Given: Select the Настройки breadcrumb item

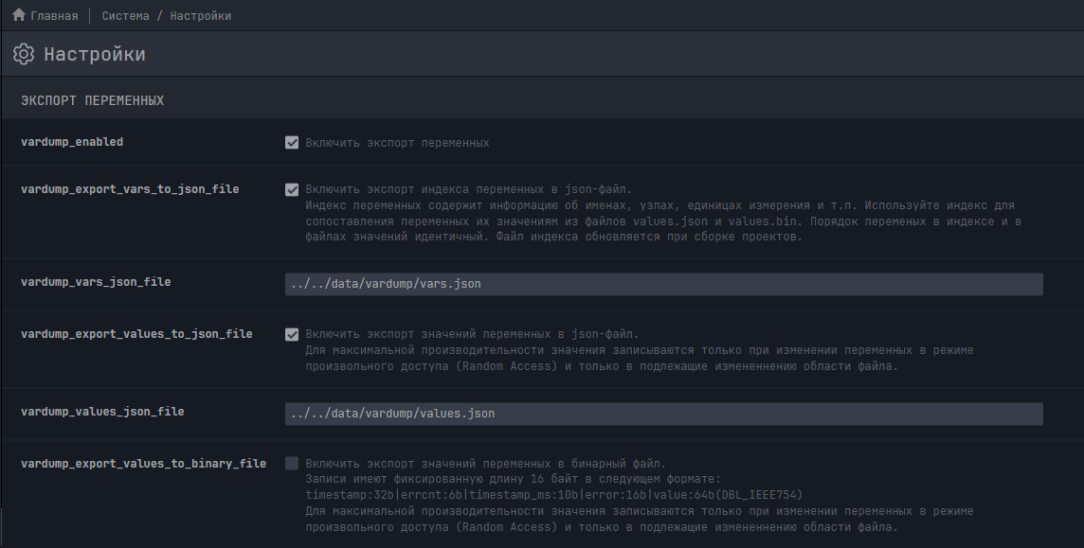Looking at the screenshot, I should (201, 16).
